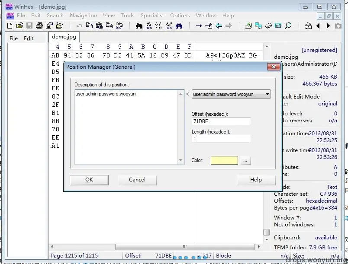Screen dimensions: 348x264
Task: Click the Clone Disk toolbar icon
Action: pos(258,25)
